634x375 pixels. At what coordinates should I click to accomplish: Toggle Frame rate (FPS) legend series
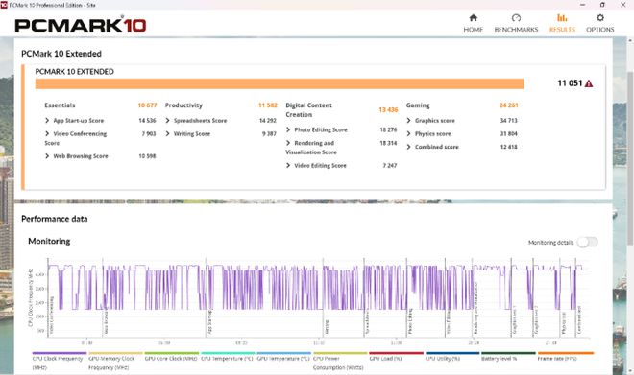pyautogui.click(x=565, y=358)
